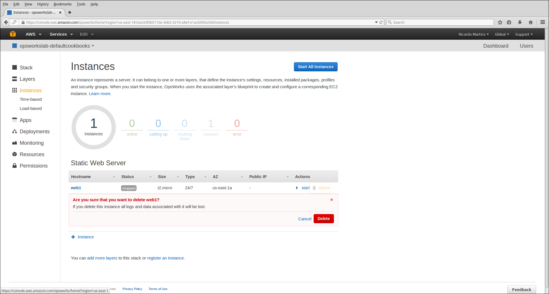
Task: Click the browser home icon
Action: tap(531, 22)
